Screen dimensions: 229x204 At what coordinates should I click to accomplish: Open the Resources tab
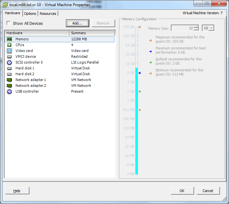(48, 14)
